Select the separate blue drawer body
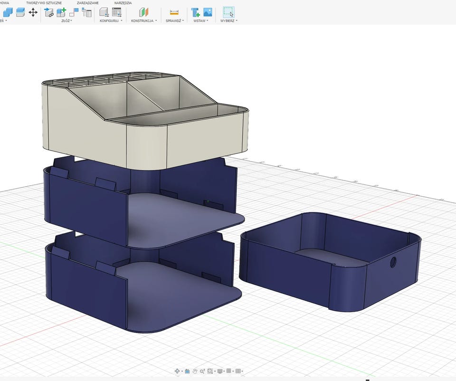 point(330,262)
